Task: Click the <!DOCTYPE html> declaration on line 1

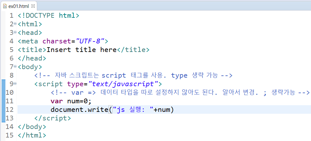Action: [x=48, y=16]
